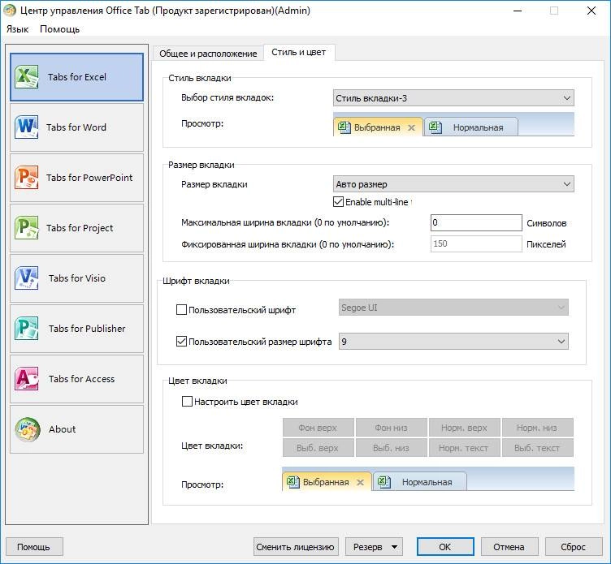Click Фон низ color button
The width and height of the screenshot is (611, 564).
point(392,428)
